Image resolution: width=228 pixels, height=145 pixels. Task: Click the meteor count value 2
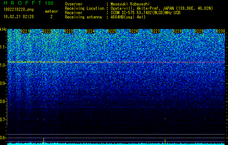51,17
